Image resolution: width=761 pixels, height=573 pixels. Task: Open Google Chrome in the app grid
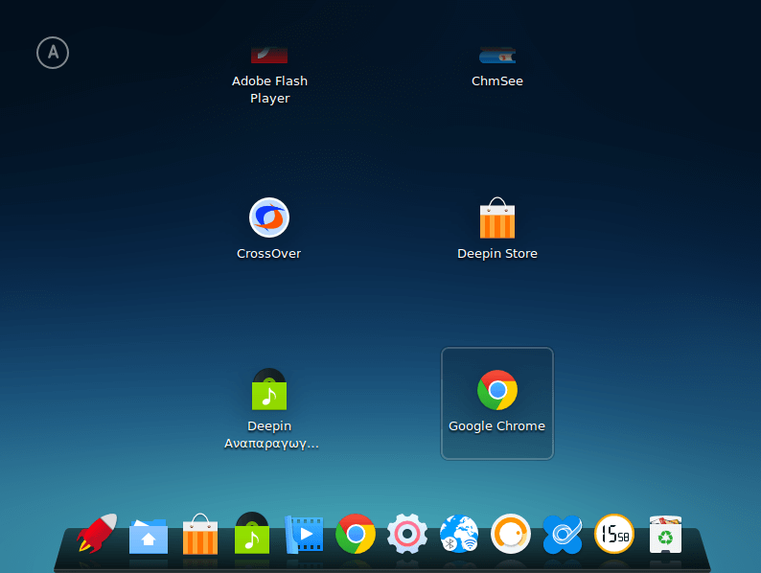(x=497, y=390)
